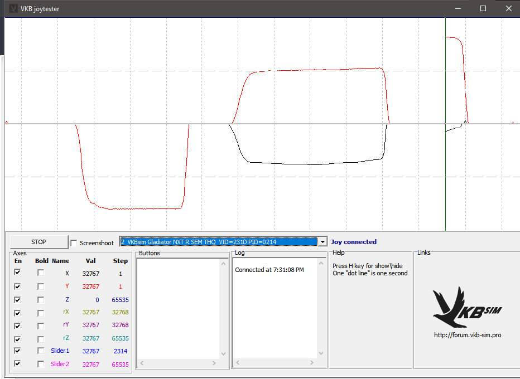Screen dimensions: 520x379
Task: Click the Buttons list scroll down arrow
Action: point(223,354)
